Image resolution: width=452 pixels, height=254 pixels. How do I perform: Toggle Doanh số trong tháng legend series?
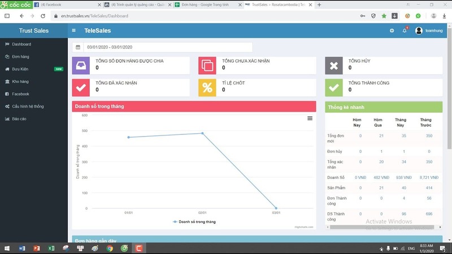click(194, 222)
